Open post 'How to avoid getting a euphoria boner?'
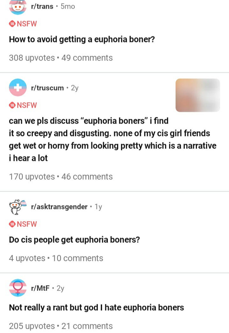 point(82,40)
